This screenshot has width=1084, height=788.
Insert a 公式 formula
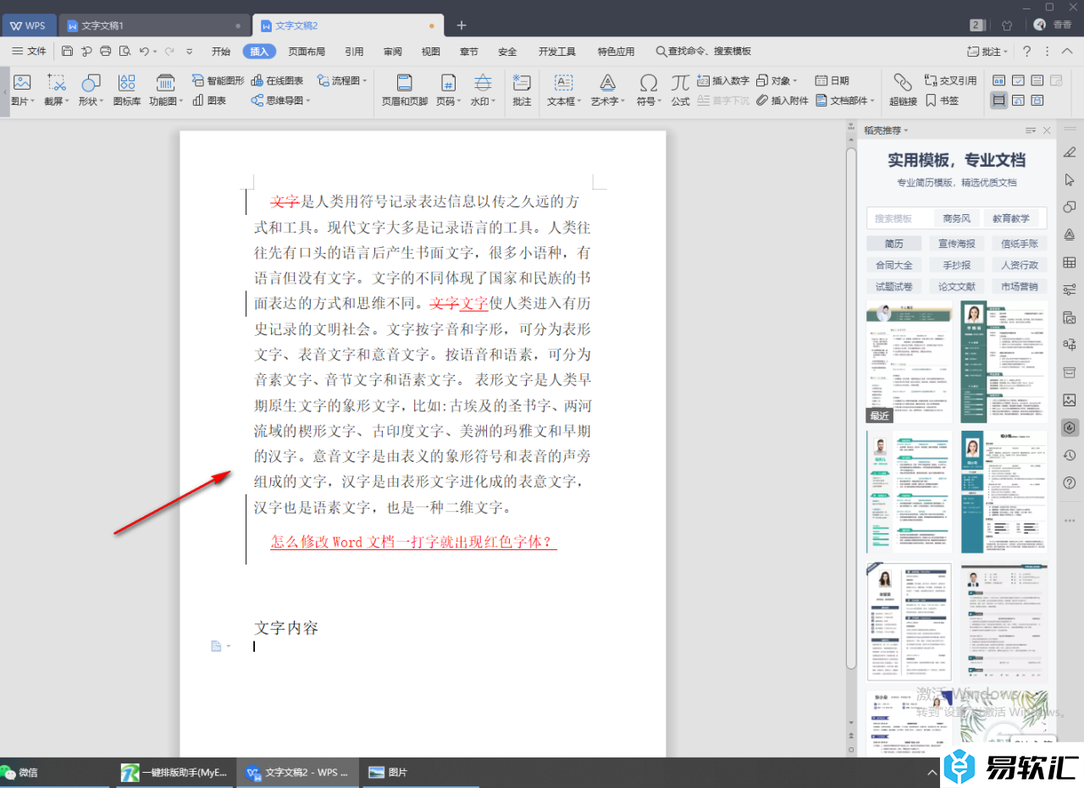click(x=680, y=90)
